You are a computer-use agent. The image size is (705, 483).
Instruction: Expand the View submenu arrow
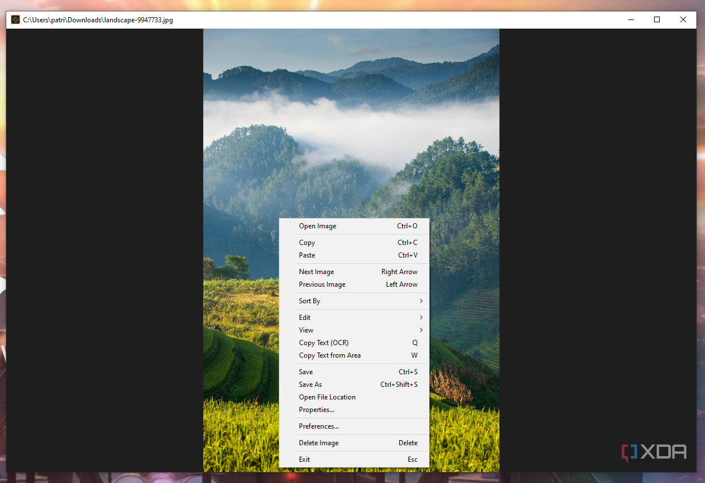pos(421,330)
